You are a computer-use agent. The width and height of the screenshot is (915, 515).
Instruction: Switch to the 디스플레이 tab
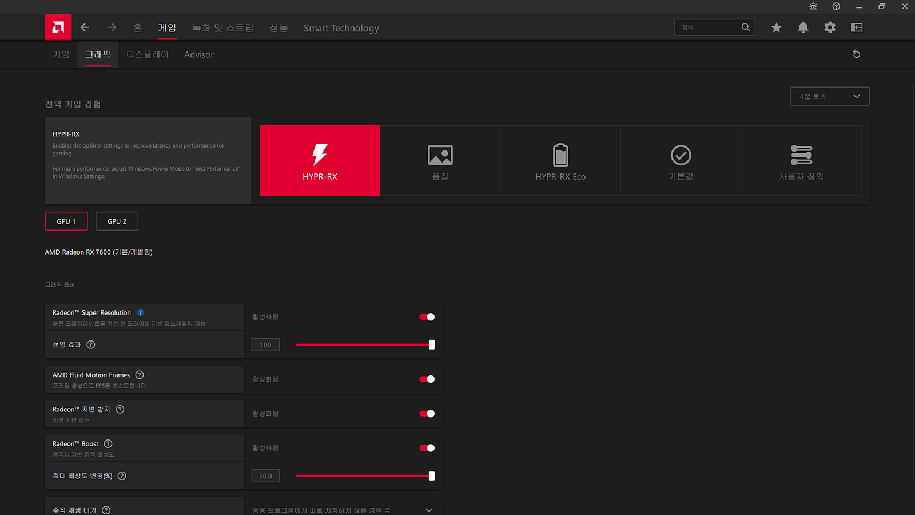coord(148,54)
